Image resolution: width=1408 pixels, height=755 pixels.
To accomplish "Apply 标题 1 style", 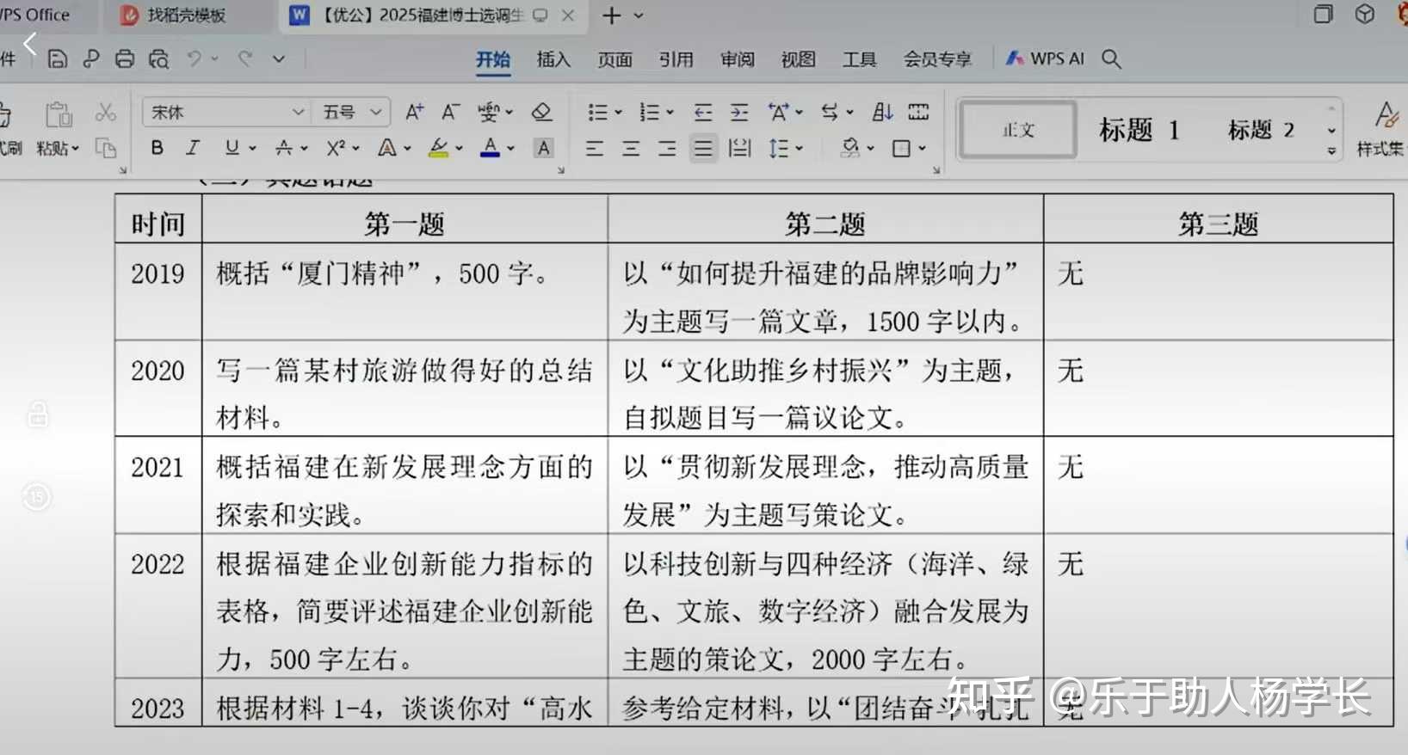I will [1139, 130].
